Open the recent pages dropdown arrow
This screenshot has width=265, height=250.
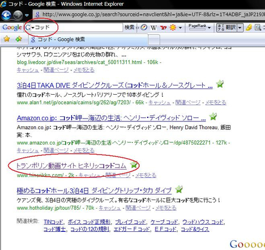coord(27,15)
